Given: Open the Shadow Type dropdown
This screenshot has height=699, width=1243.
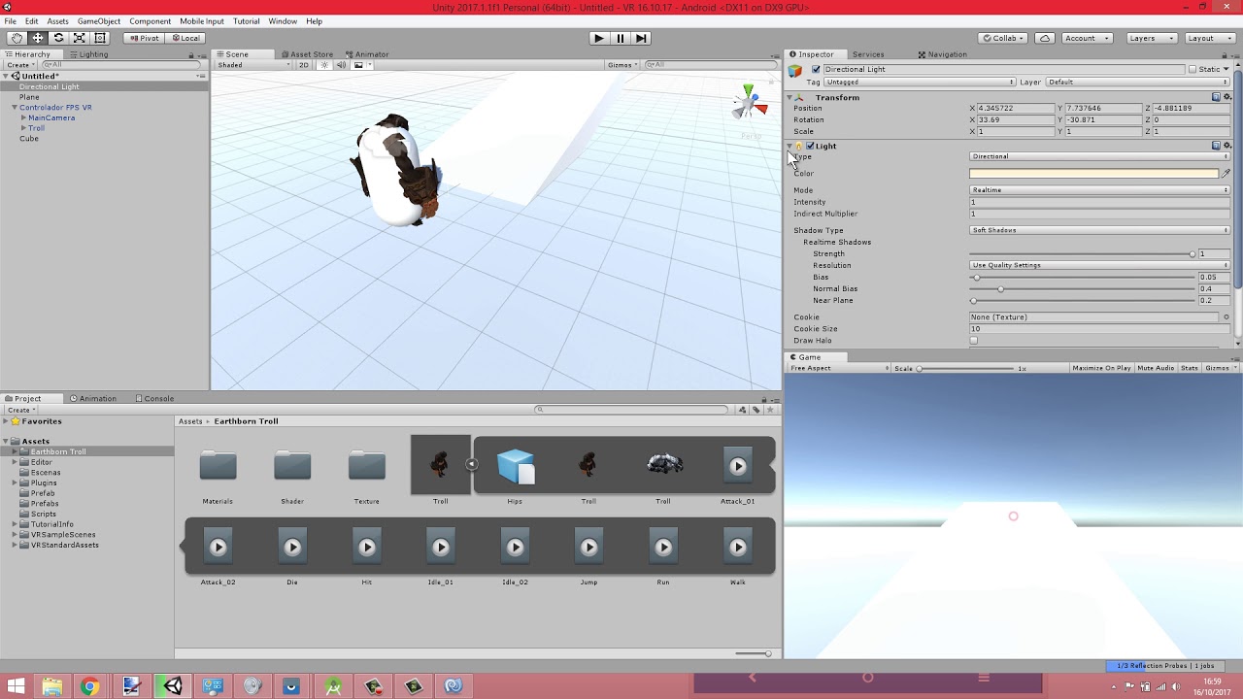Looking at the screenshot, I should 1100,230.
